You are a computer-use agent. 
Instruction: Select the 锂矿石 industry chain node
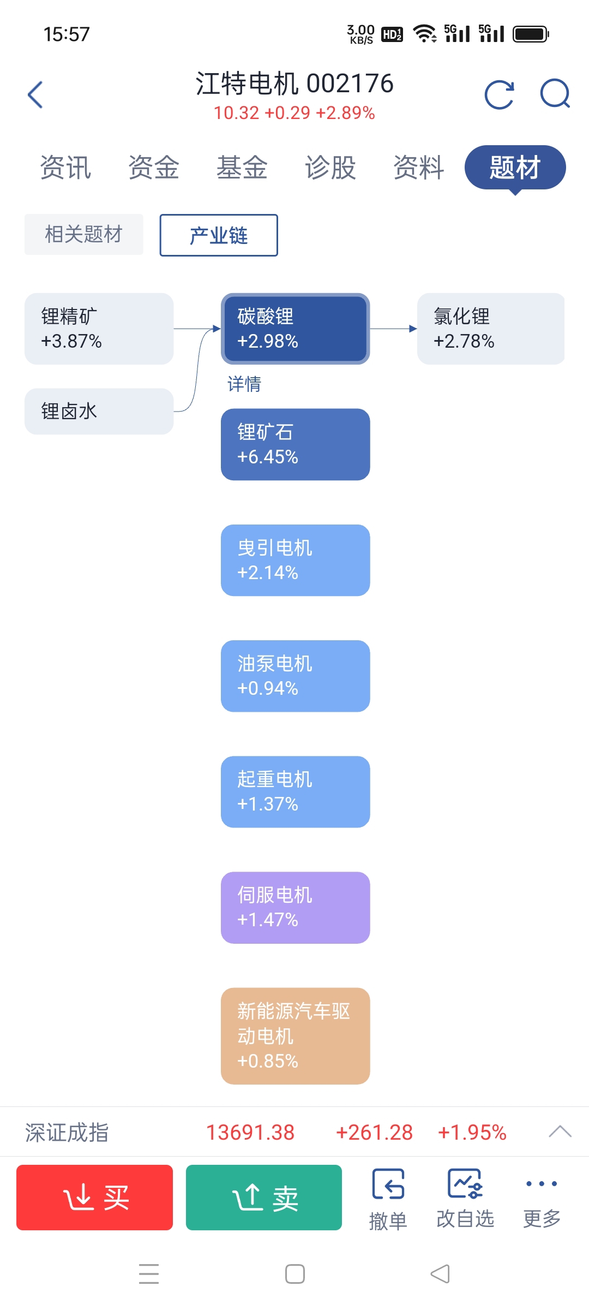pyautogui.click(x=295, y=444)
